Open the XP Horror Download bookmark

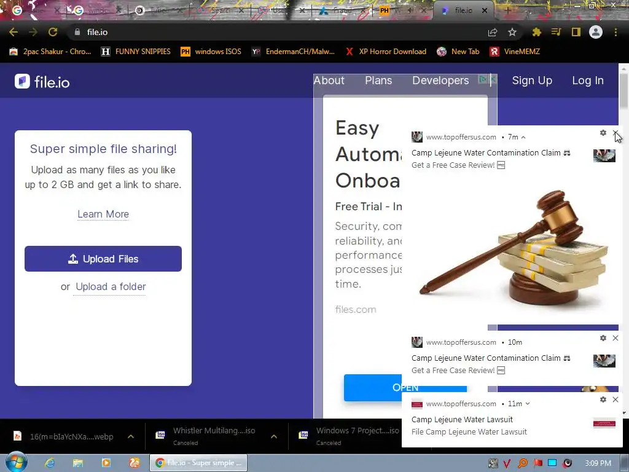(x=386, y=52)
